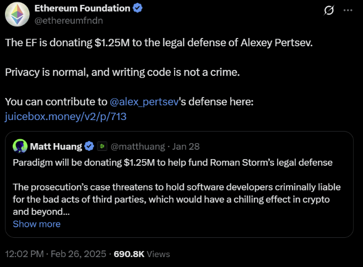Follow the juicebox.money/v2/p/713 link
The width and height of the screenshot is (363, 267).
pos(66,117)
